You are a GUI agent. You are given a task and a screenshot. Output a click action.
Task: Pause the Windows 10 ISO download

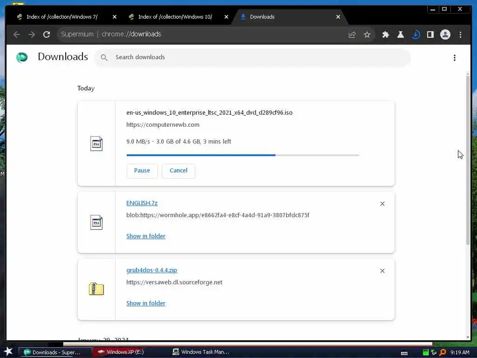(142, 171)
